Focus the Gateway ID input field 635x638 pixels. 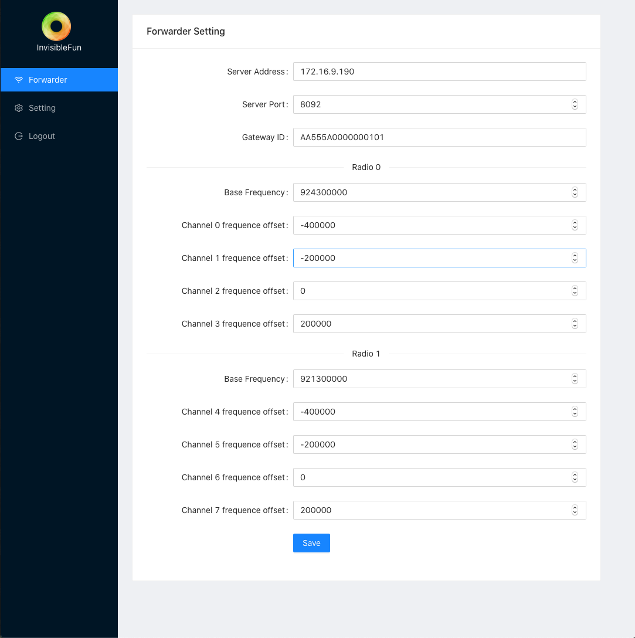pos(439,137)
